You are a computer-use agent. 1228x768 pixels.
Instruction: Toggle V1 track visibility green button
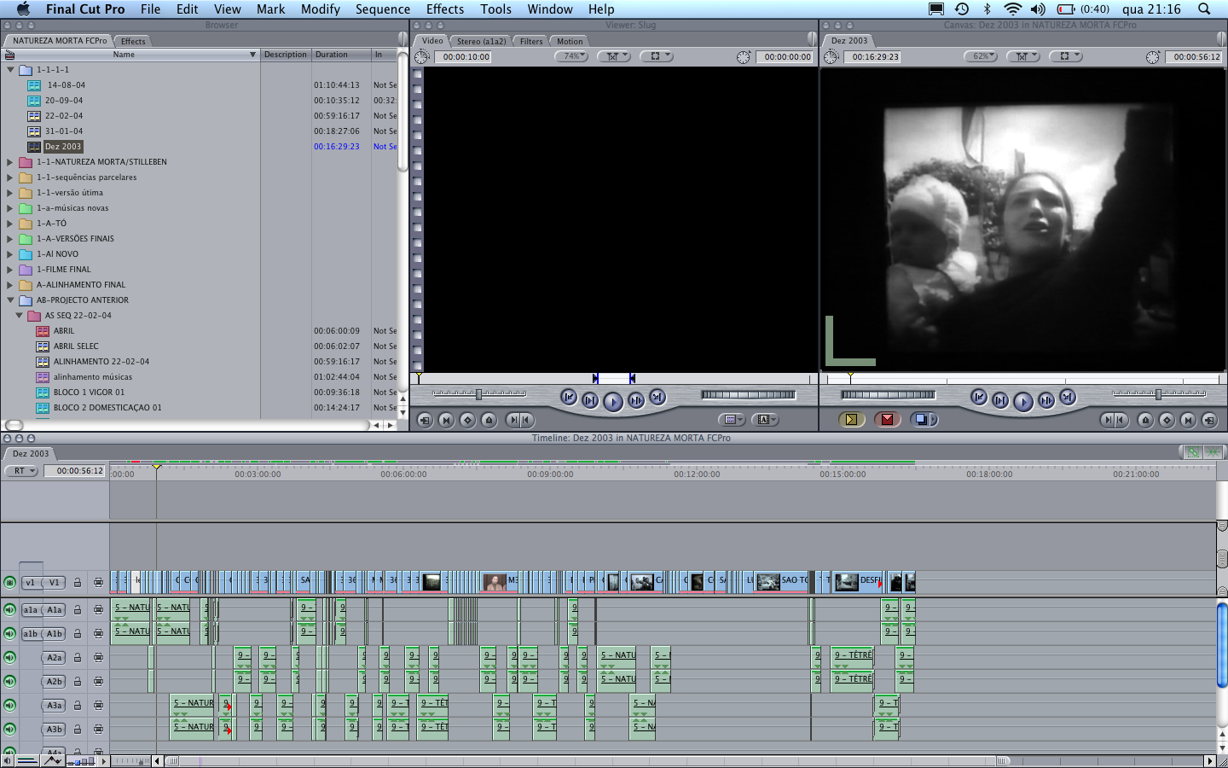pos(9,583)
